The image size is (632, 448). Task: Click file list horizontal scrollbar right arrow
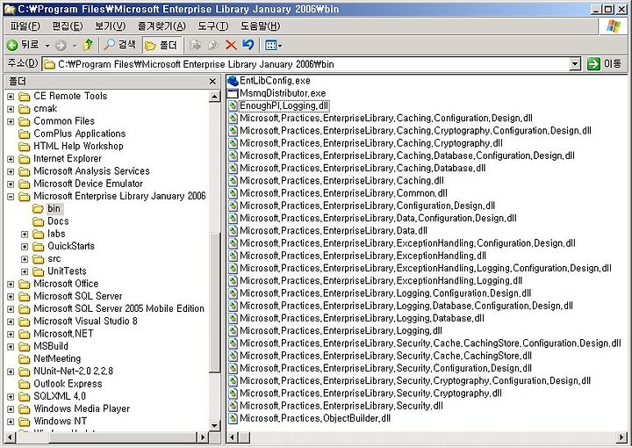click(622, 437)
